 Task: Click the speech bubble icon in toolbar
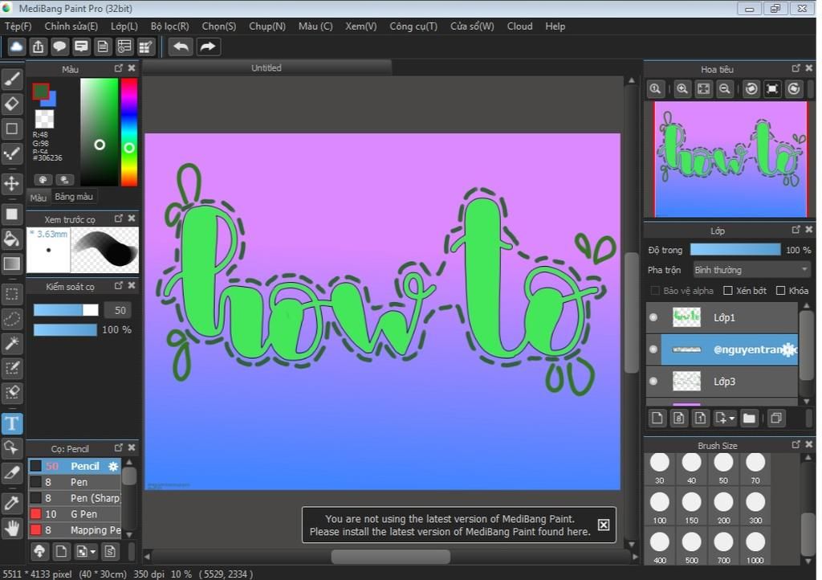click(59, 47)
